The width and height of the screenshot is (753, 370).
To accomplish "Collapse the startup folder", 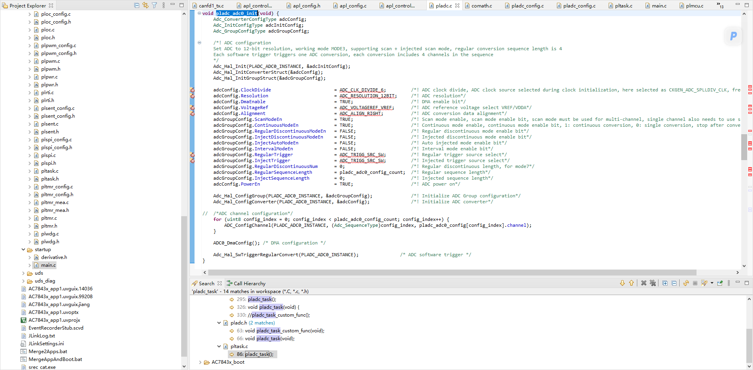I will coord(24,250).
